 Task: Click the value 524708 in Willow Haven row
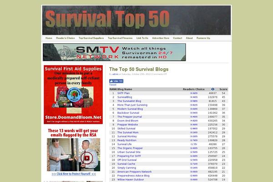pyautogui.click(x=212, y=180)
